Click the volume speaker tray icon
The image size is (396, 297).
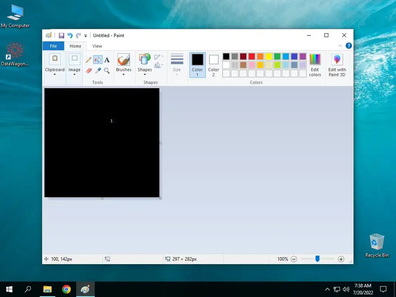[346, 289]
